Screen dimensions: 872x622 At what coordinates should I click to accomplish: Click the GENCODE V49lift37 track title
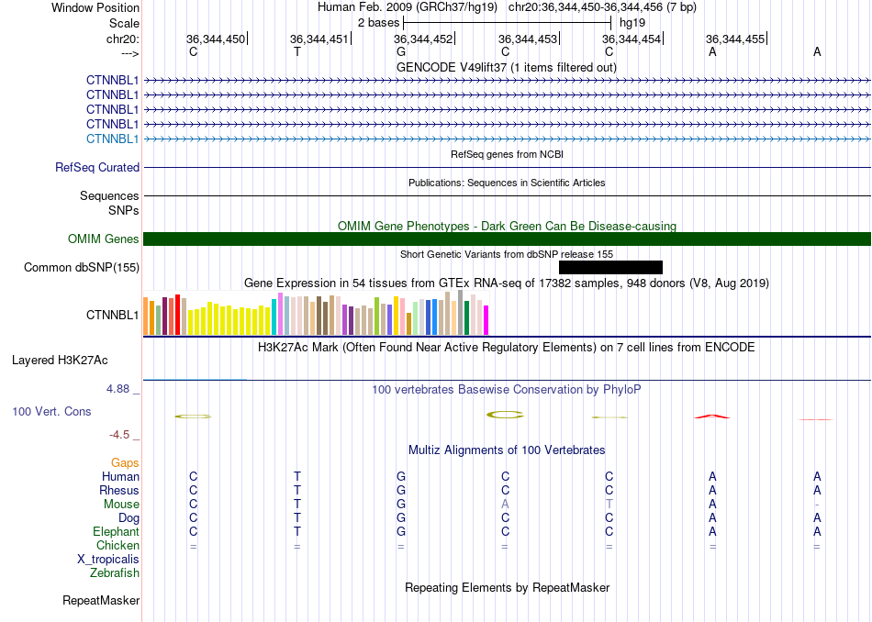tap(507, 67)
